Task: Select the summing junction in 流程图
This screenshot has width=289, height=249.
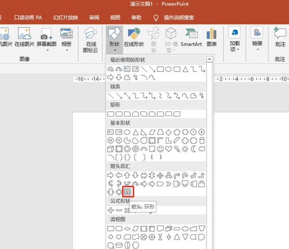Action: click(144, 237)
